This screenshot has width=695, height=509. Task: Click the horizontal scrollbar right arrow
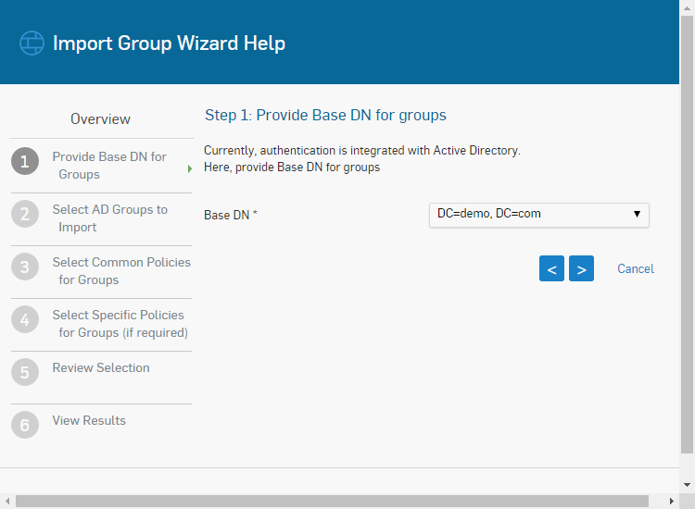pyautogui.click(x=672, y=501)
